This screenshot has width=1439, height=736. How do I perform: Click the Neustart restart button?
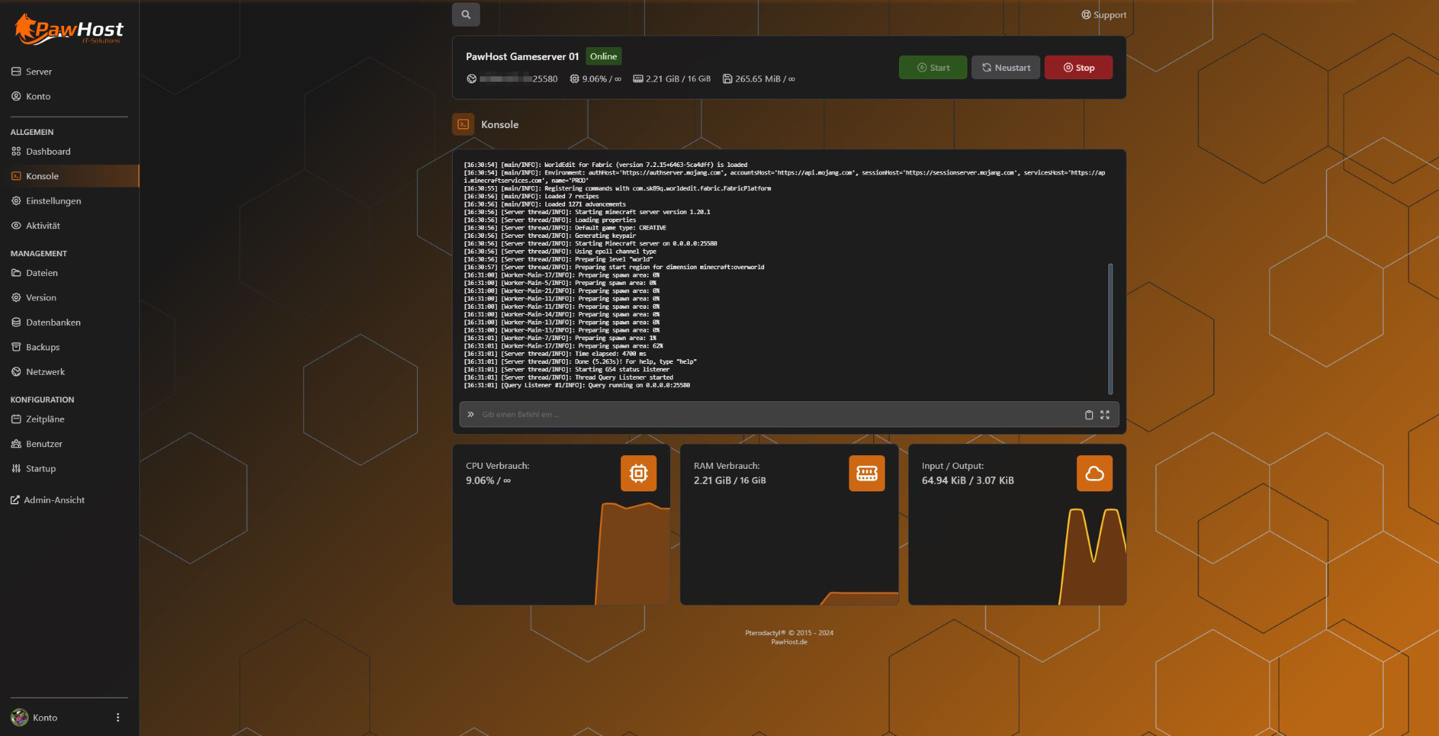1005,67
